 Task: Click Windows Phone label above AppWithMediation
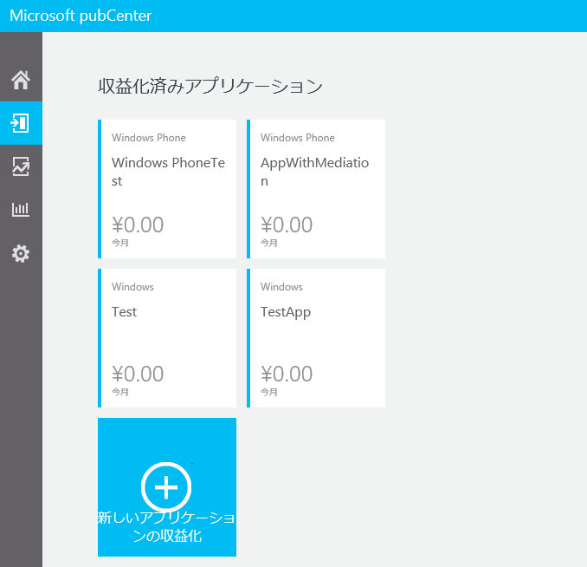click(x=298, y=138)
